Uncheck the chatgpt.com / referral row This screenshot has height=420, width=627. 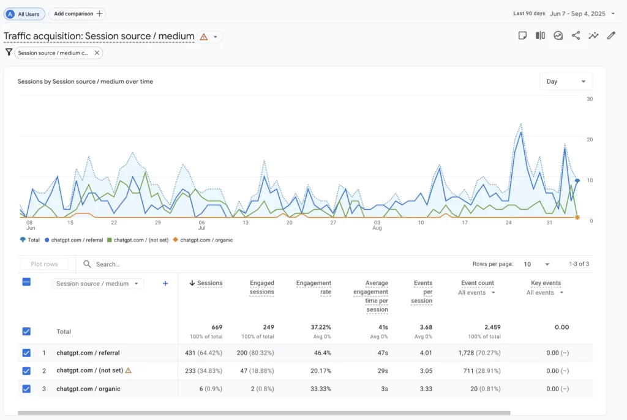click(x=26, y=353)
